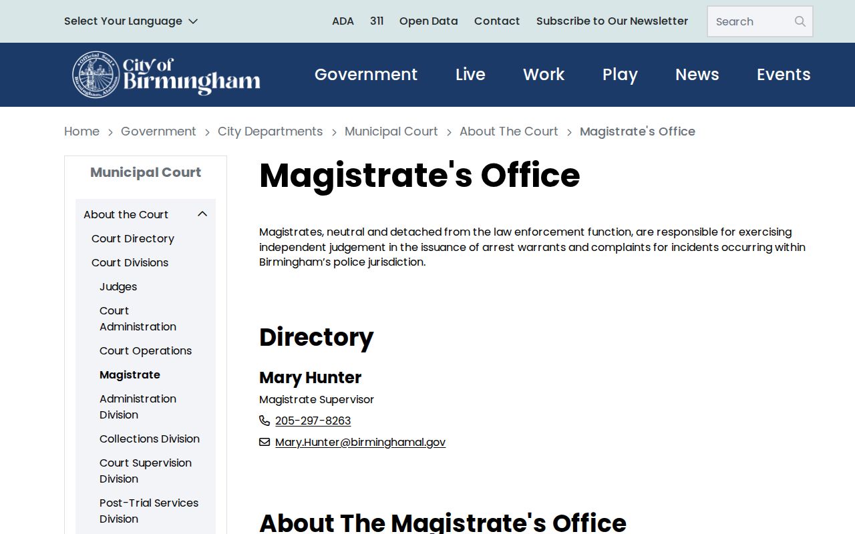Click the Municipal Court sidebar heading
The width and height of the screenshot is (855, 534).
pos(146,172)
